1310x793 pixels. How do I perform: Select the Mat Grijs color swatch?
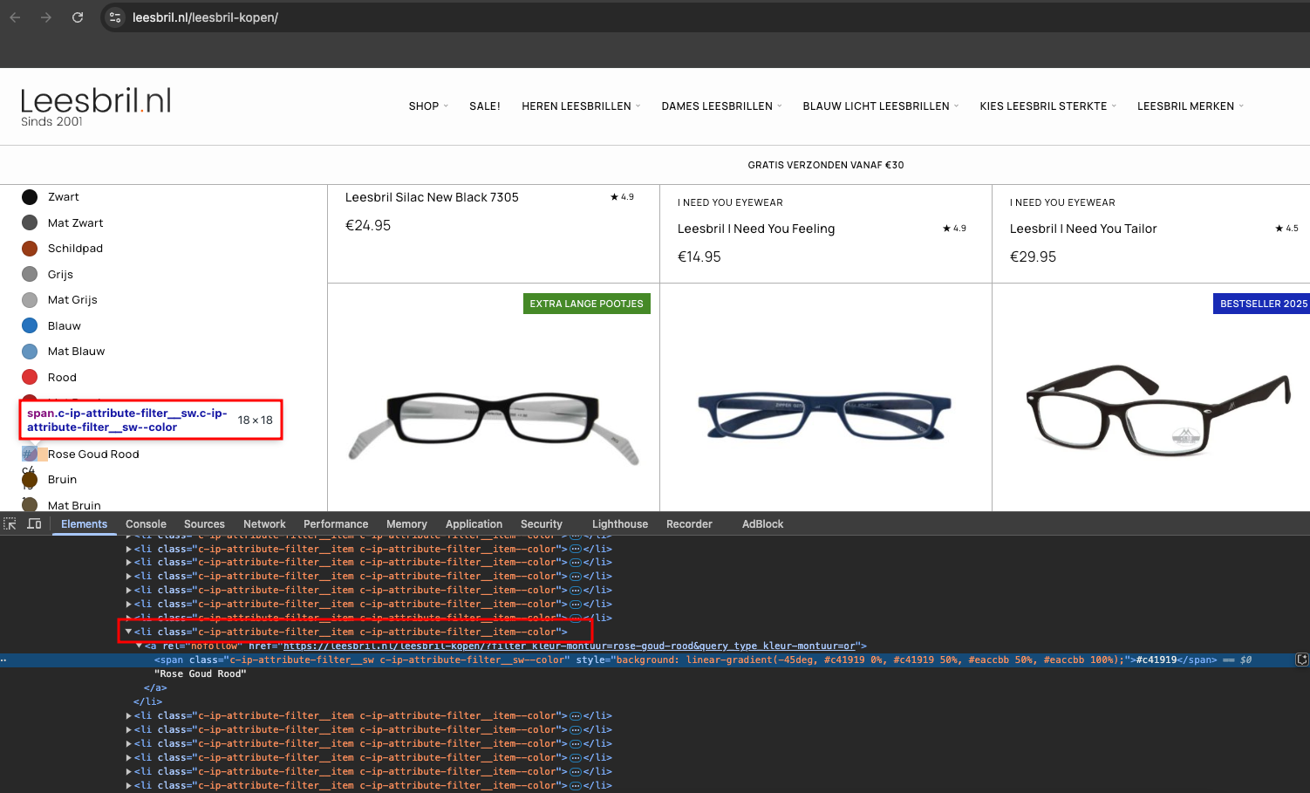[30, 300]
